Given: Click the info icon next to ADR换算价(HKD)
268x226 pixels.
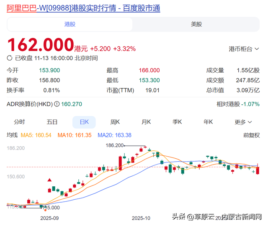Looking at the screenshot, I should (57, 104).
